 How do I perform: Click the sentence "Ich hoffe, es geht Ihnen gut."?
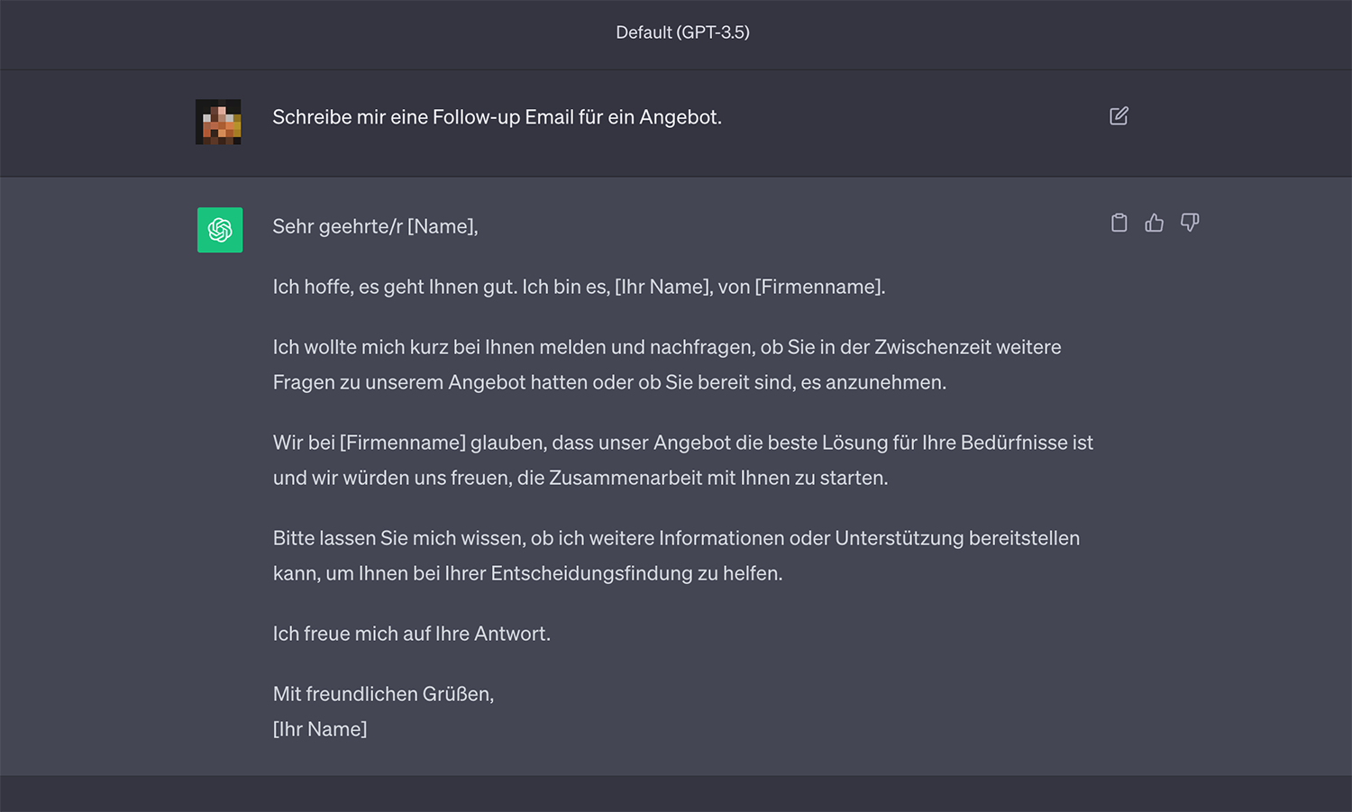pos(395,287)
